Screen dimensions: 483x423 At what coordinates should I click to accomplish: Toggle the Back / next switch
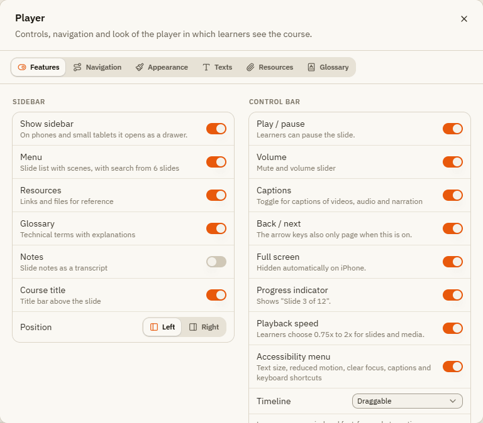click(453, 228)
